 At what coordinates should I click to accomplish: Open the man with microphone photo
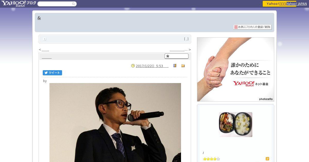click(x=115, y=122)
